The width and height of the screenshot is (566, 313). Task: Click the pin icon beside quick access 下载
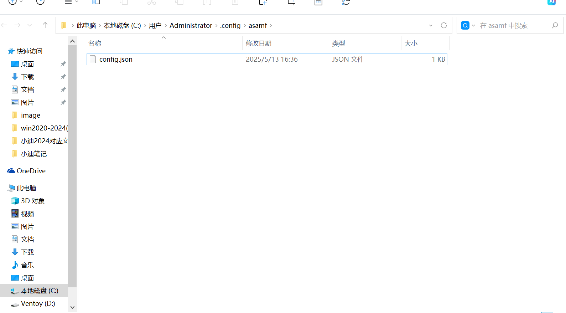tap(63, 77)
